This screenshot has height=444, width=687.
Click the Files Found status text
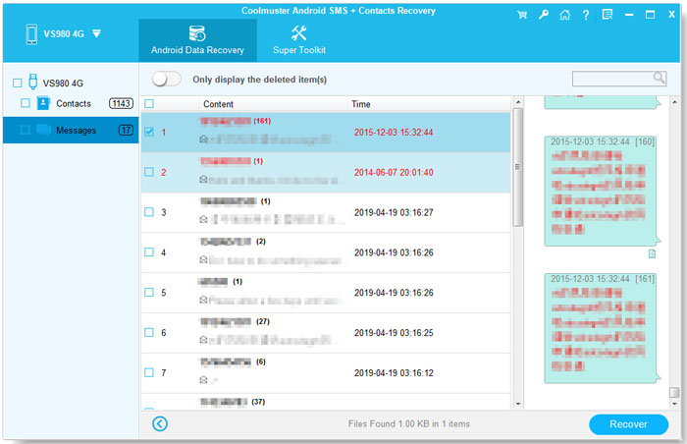point(409,423)
